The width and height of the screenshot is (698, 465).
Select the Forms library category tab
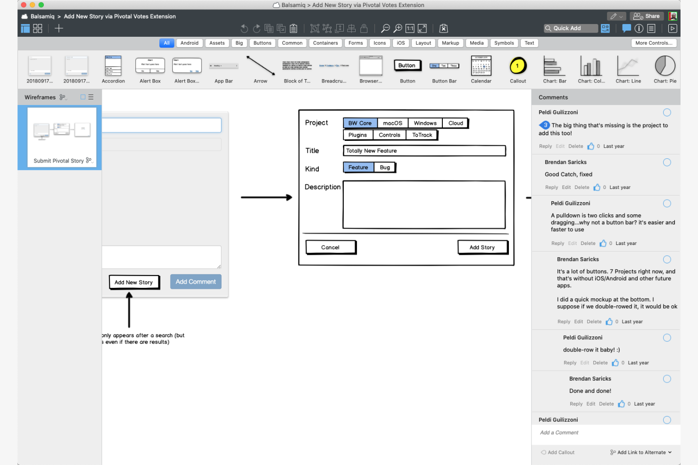pos(356,43)
